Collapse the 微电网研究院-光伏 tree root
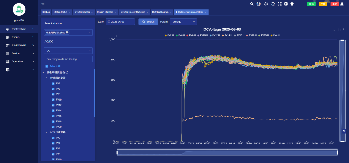Viewport: 349px width, 163px height. click(43, 73)
